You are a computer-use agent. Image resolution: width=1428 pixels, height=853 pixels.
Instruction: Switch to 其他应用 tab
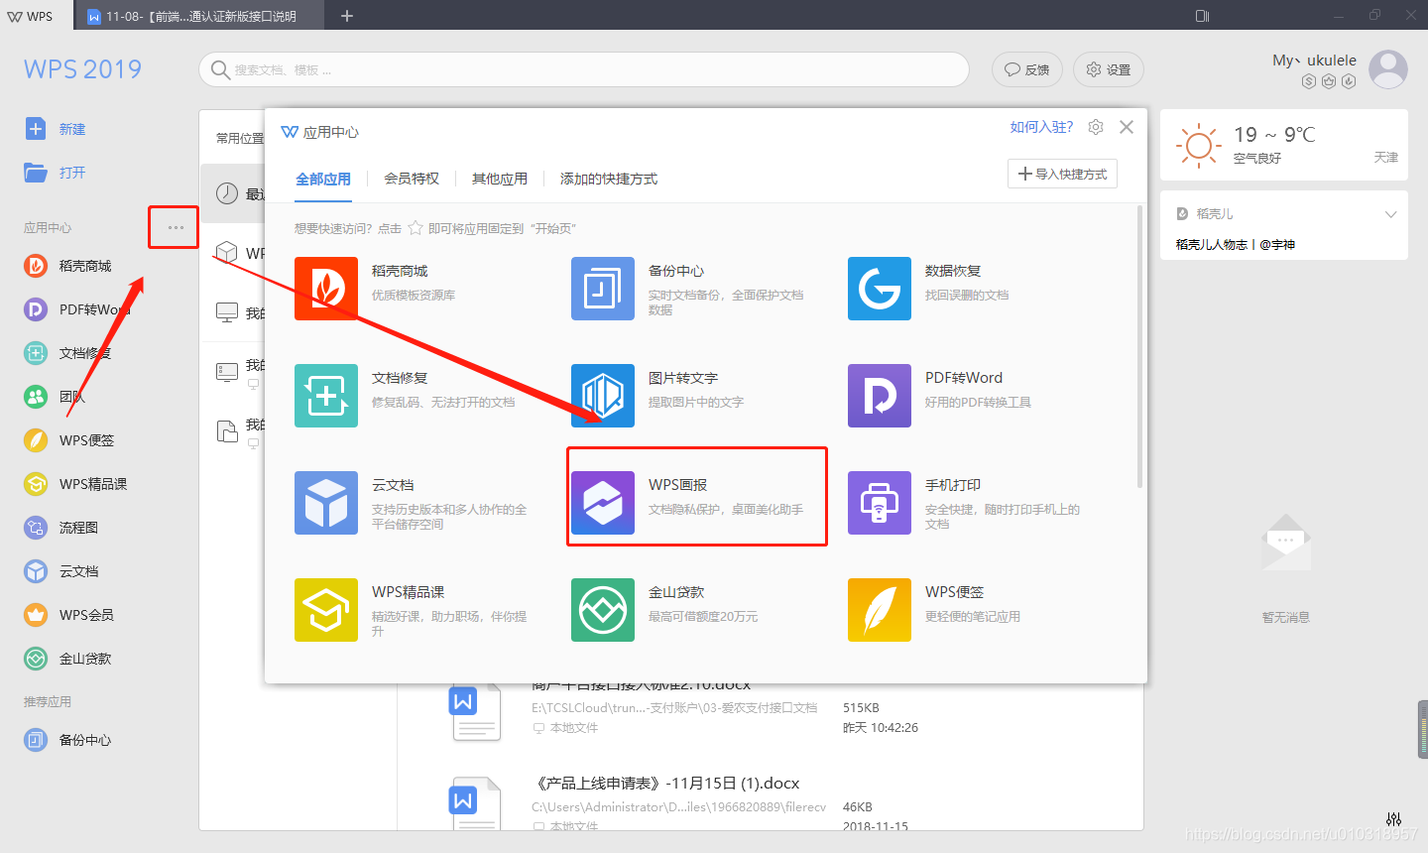500,179
